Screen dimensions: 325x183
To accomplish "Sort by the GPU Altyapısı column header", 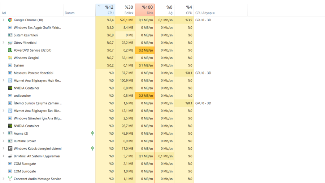I will 221,10.
